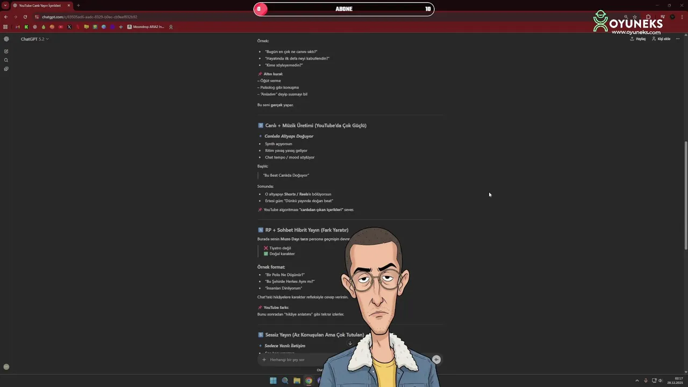
Task: Click text 'Sadece Yazılı İletişim'
Action: tap(285, 346)
